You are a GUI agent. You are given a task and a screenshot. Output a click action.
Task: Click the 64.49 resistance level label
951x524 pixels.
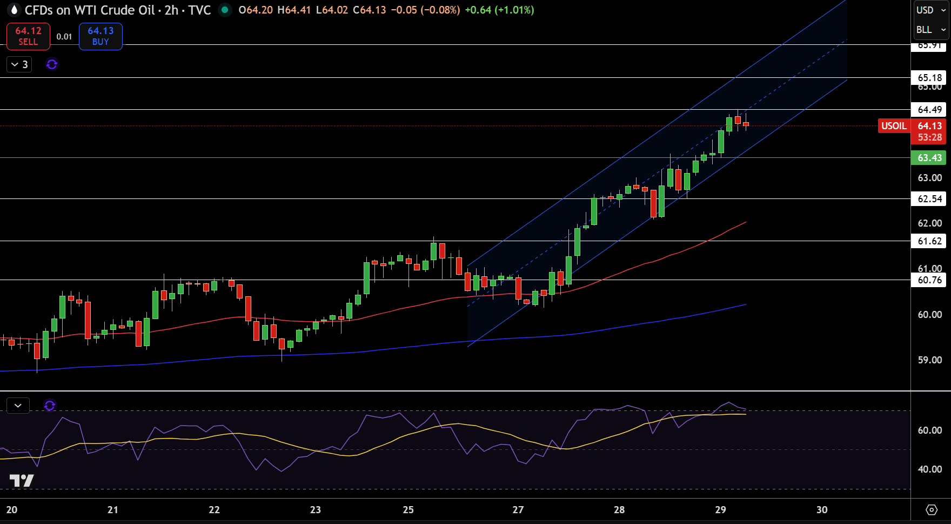click(x=929, y=110)
